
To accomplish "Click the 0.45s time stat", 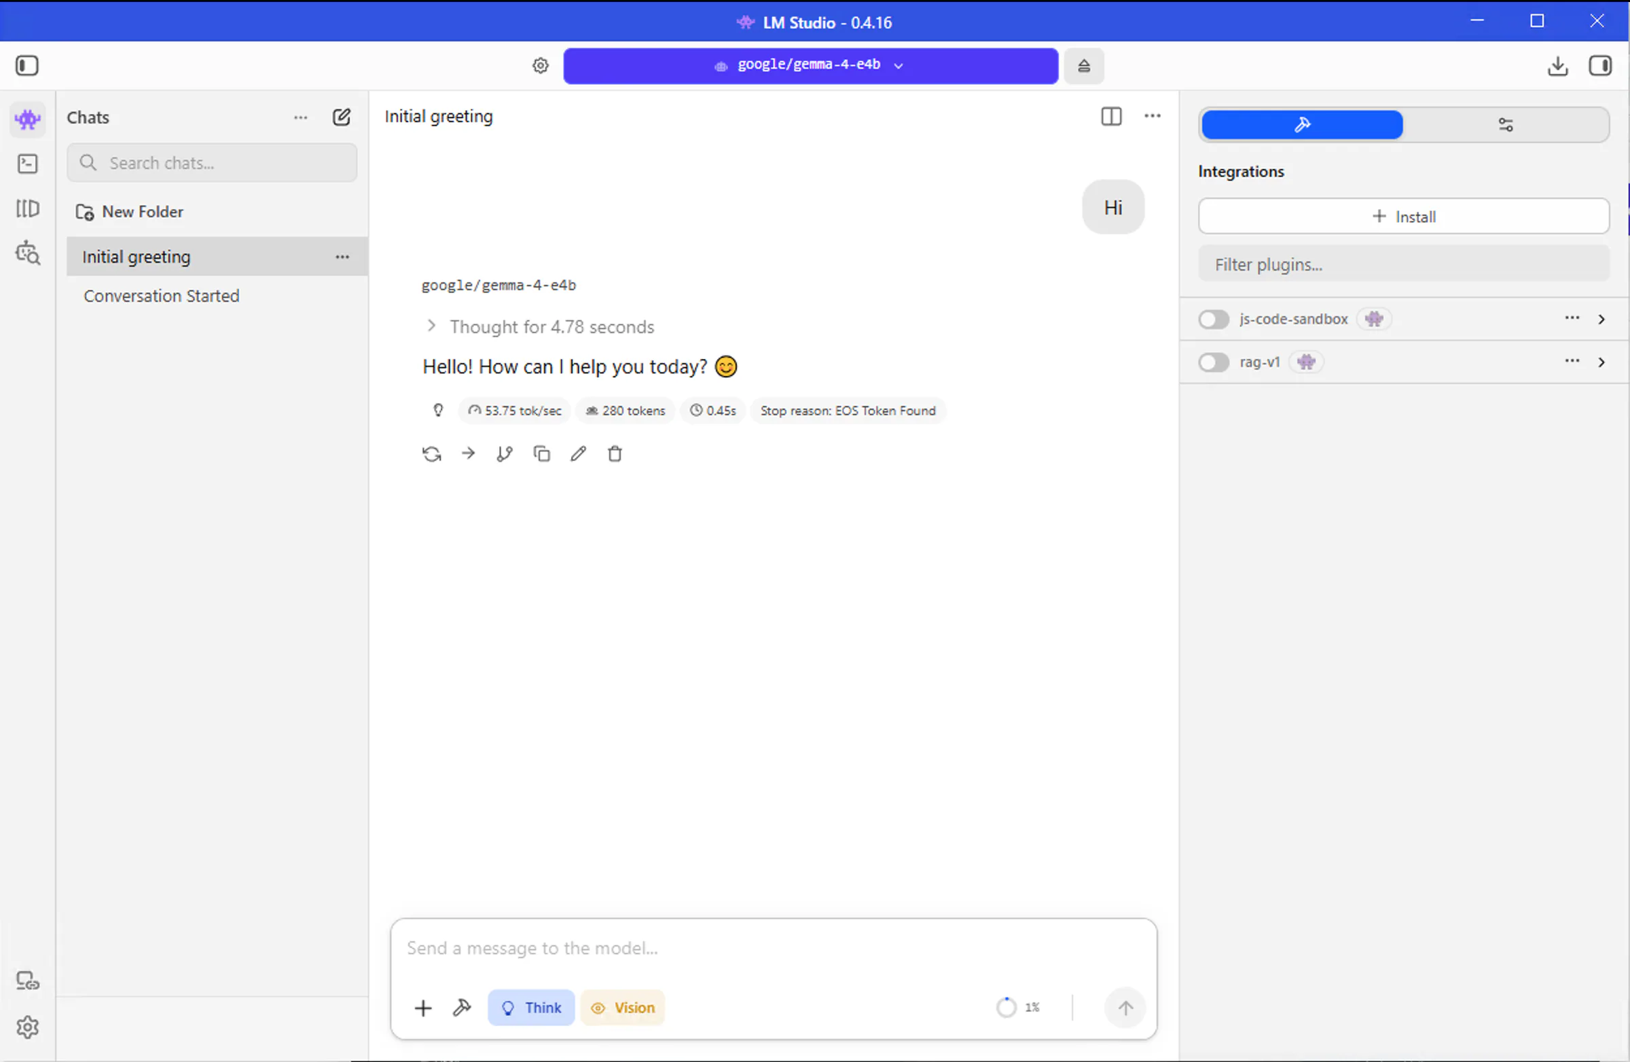I will [713, 411].
